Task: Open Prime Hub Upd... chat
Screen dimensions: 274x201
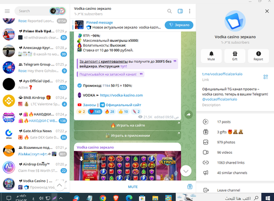Action: coord(35,34)
